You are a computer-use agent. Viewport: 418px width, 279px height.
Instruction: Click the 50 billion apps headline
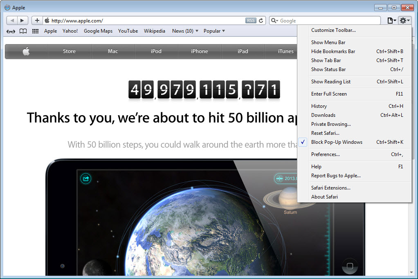(x=162, y=118)
